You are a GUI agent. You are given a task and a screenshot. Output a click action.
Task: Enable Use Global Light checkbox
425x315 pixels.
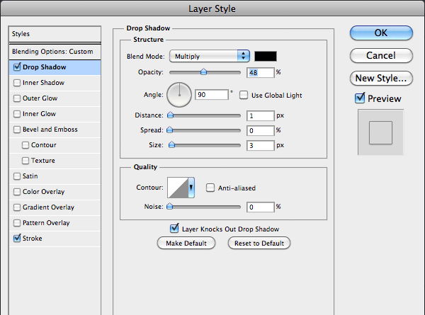tap(244, 95)
